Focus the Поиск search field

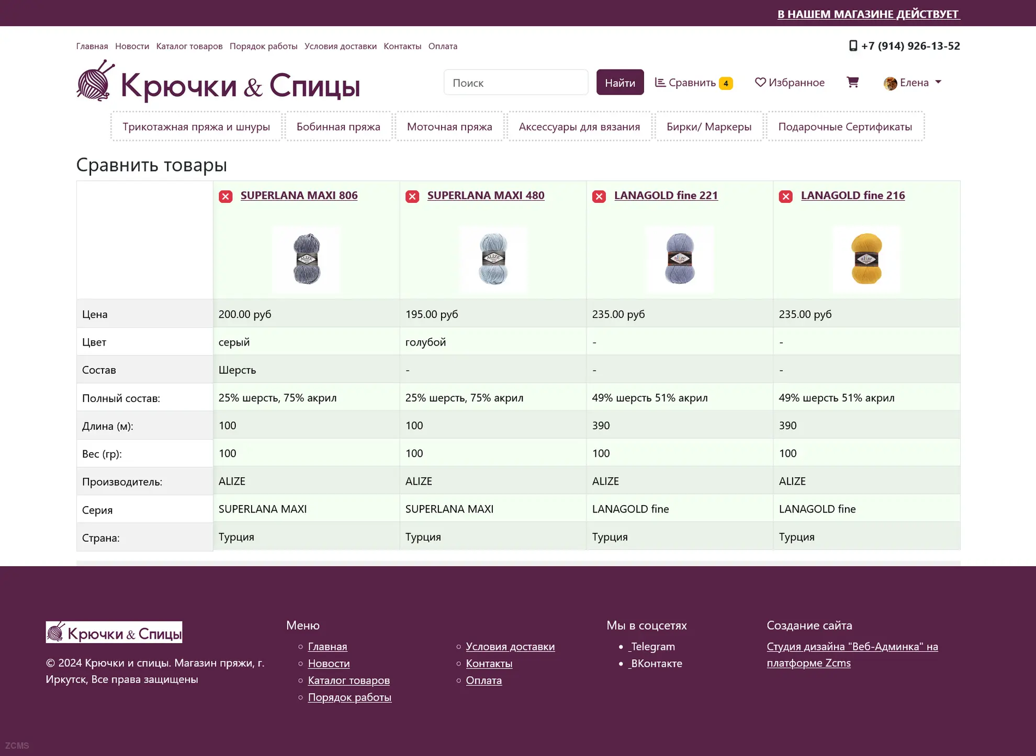(x=515, y=83)
